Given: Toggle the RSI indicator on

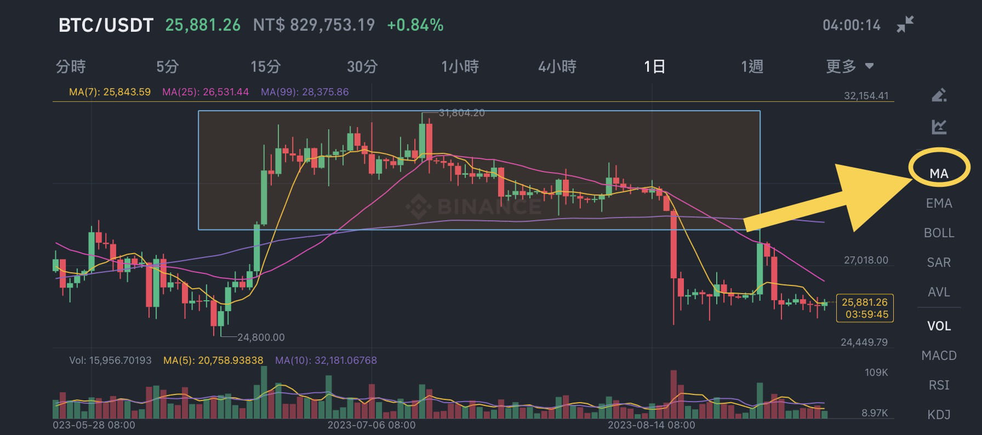Looking at the screenshot, I should [939, 385].
